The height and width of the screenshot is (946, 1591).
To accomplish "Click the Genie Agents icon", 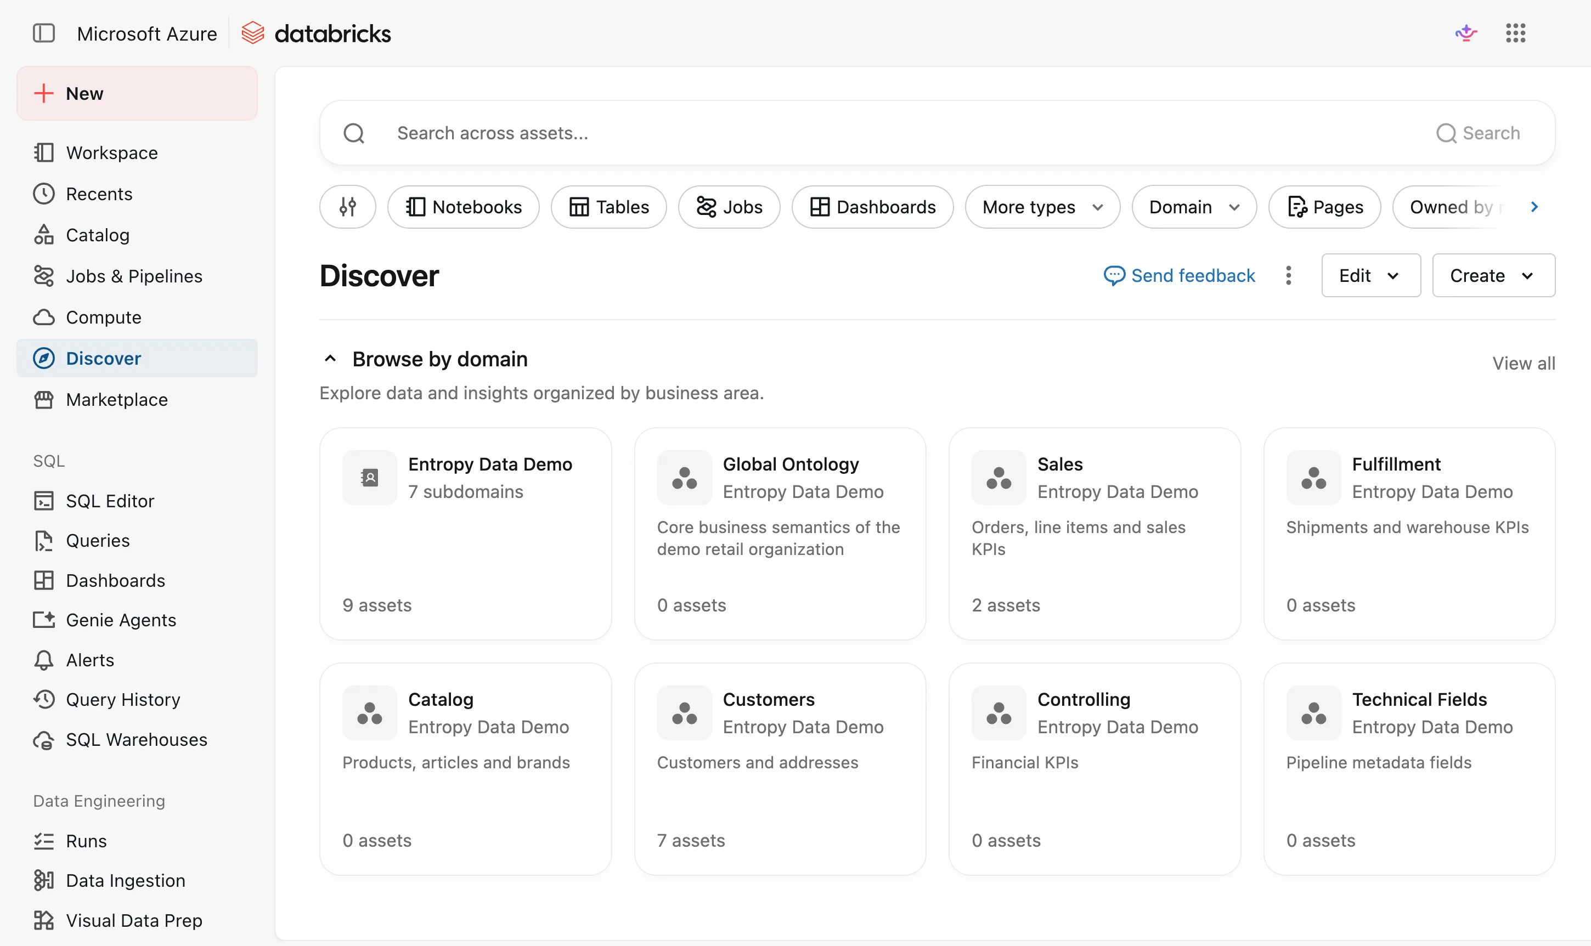I will (44, 620).
